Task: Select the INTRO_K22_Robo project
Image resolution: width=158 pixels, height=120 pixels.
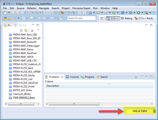Action: click(21, 90)
